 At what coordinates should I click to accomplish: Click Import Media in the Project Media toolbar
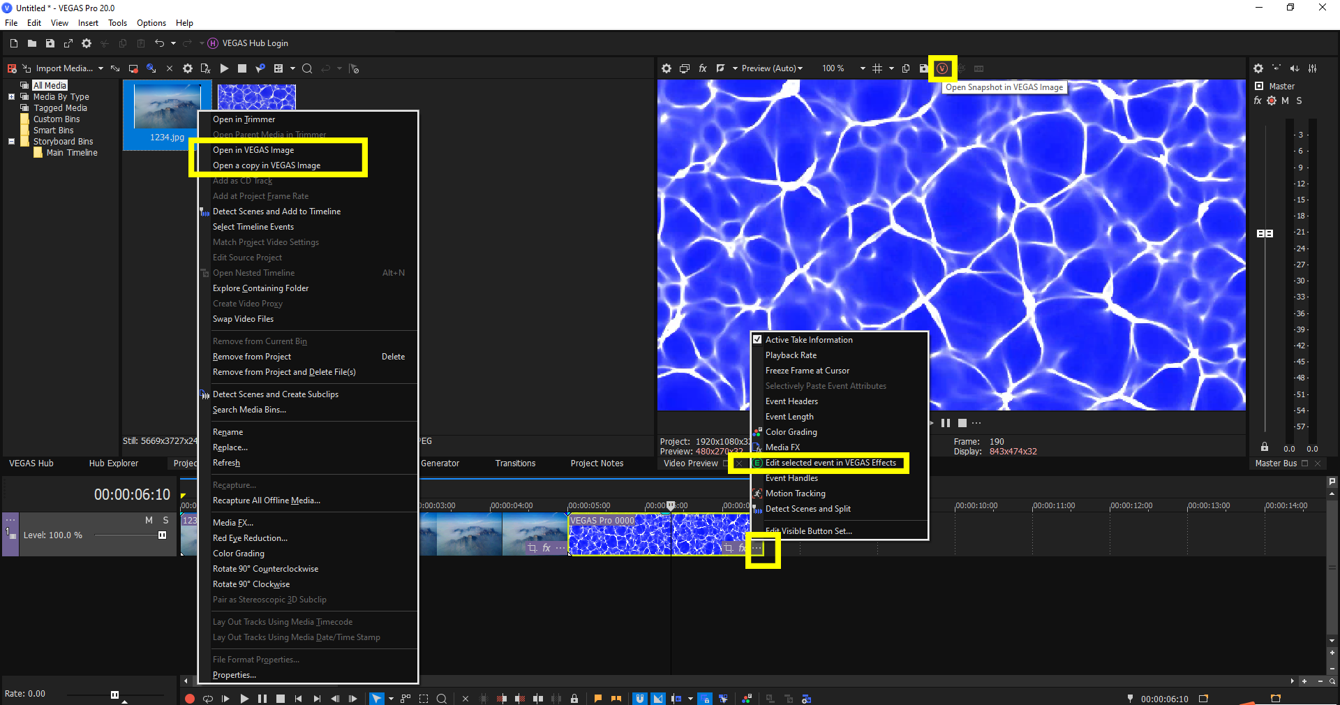(x=57, y=68)
